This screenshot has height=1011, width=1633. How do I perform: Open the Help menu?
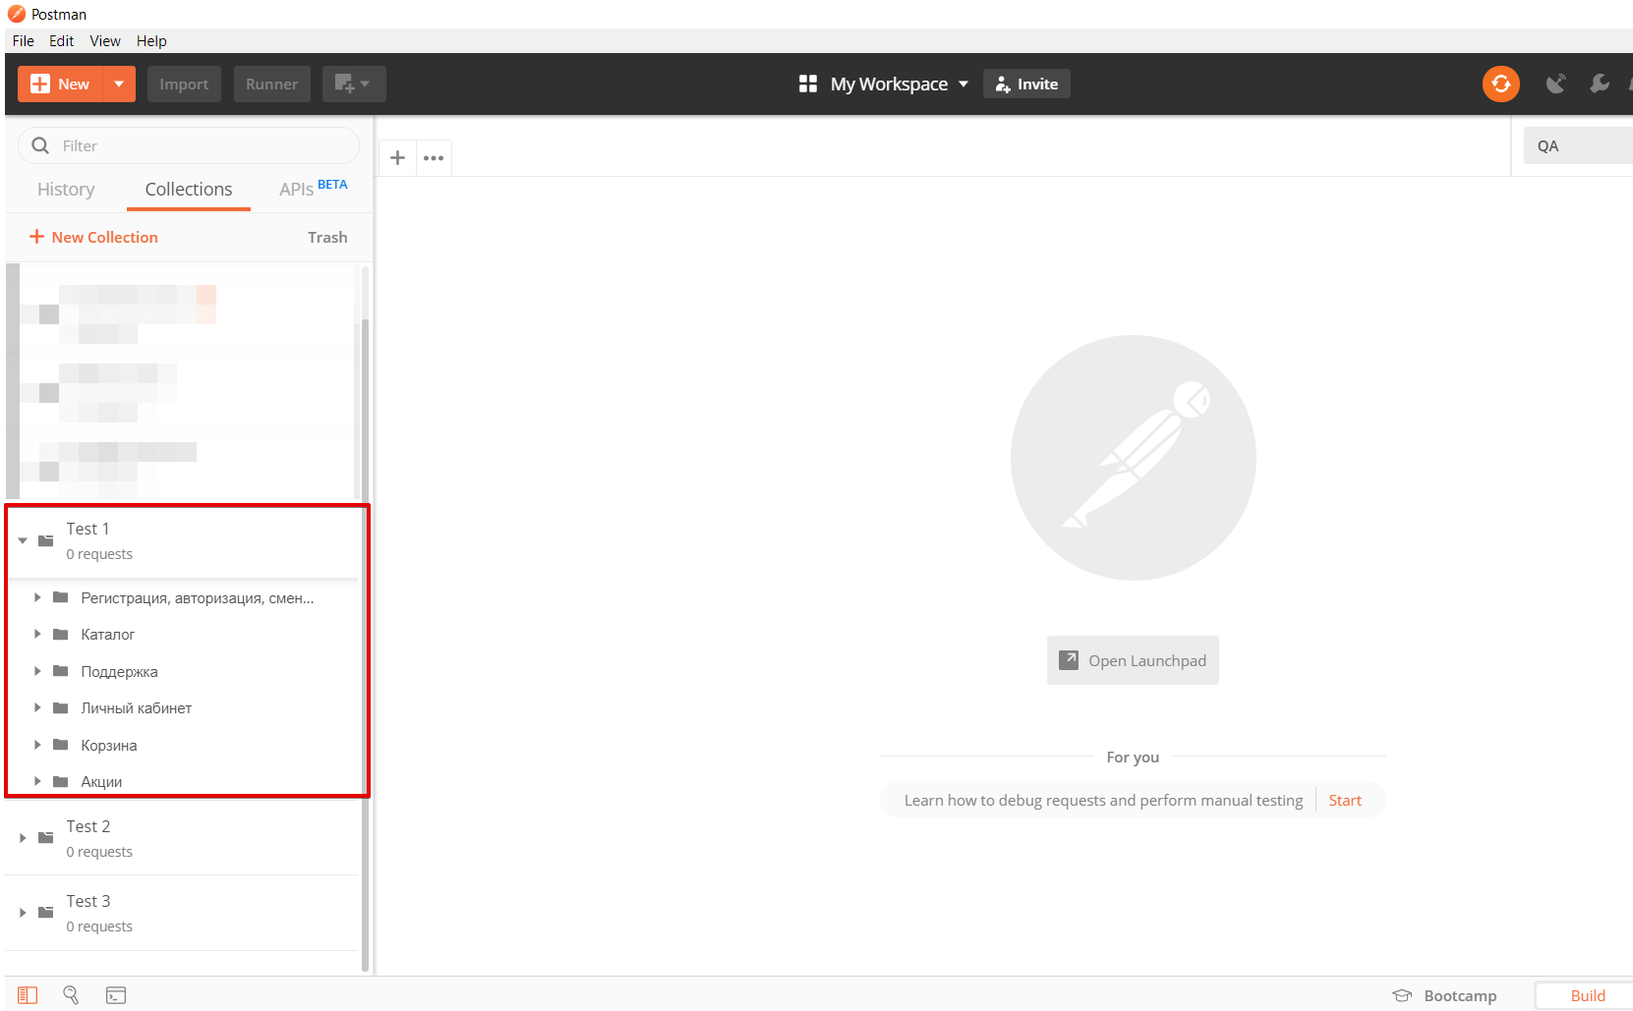pyautogui.click(x=151, y=41)
